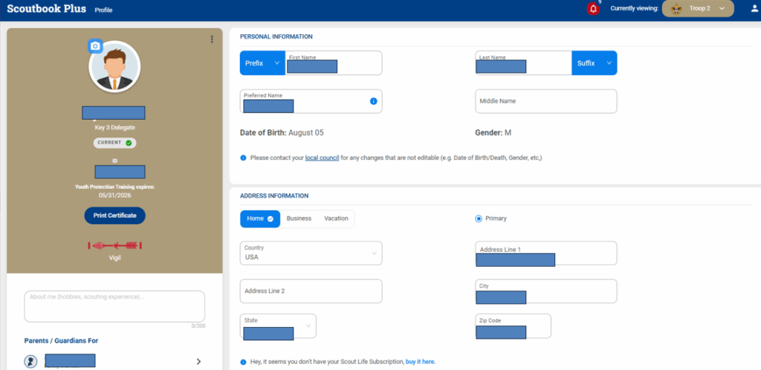This screenshot has height=370, width=761.
Task: Open the Prefix dropdown
Action: tap(262, 63)
